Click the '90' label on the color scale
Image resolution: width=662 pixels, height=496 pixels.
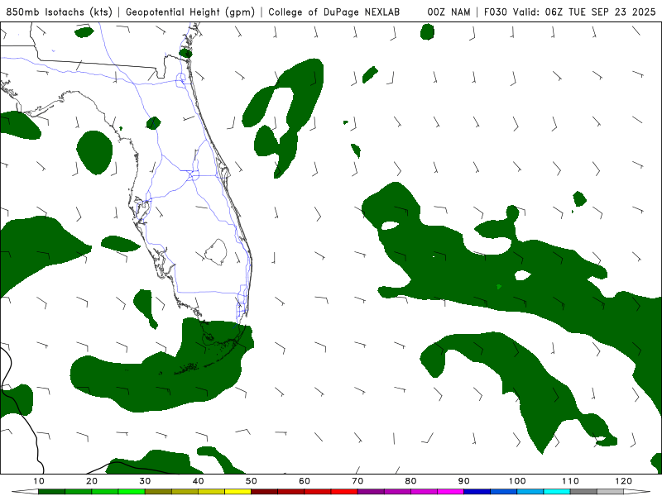tap(464, 481)
